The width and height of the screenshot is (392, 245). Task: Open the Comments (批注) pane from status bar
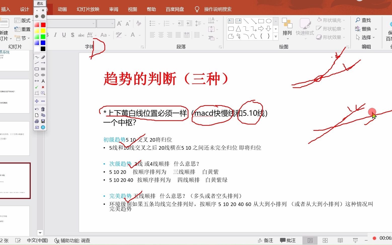[x=288, y=240]
